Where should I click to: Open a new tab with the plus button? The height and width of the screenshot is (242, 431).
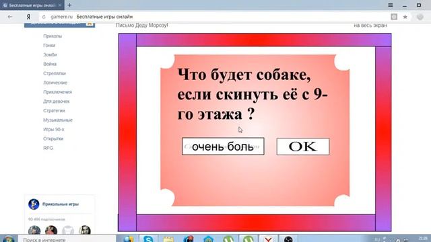click(x=69, y=5)
